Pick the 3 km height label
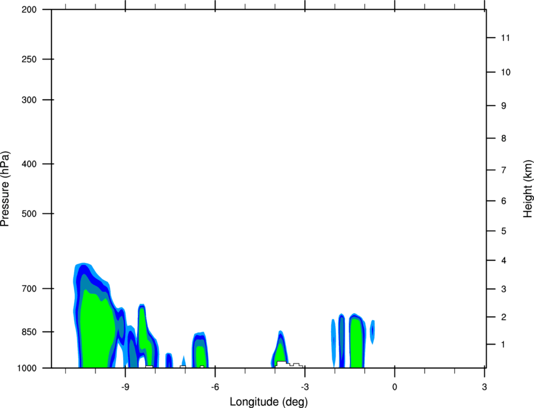The width and height of the screenshot is (534, 408). click(x=504, y=289)
